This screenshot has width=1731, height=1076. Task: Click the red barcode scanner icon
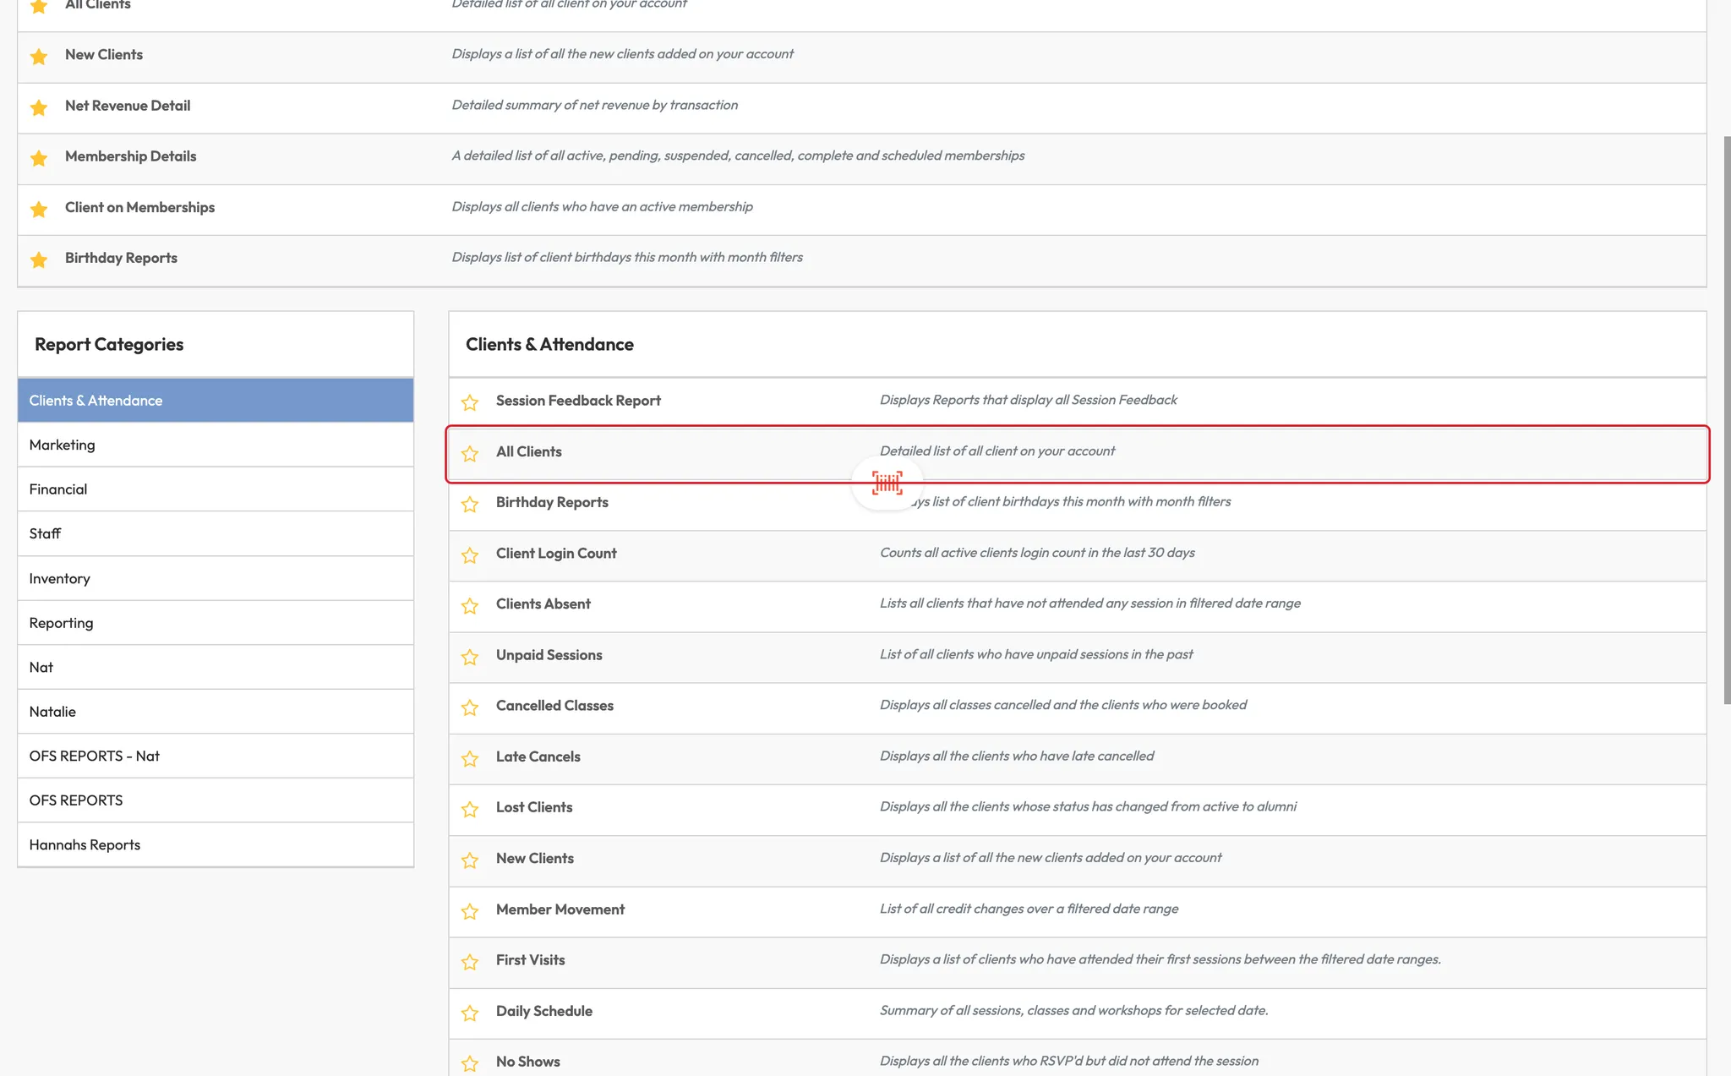887,483
